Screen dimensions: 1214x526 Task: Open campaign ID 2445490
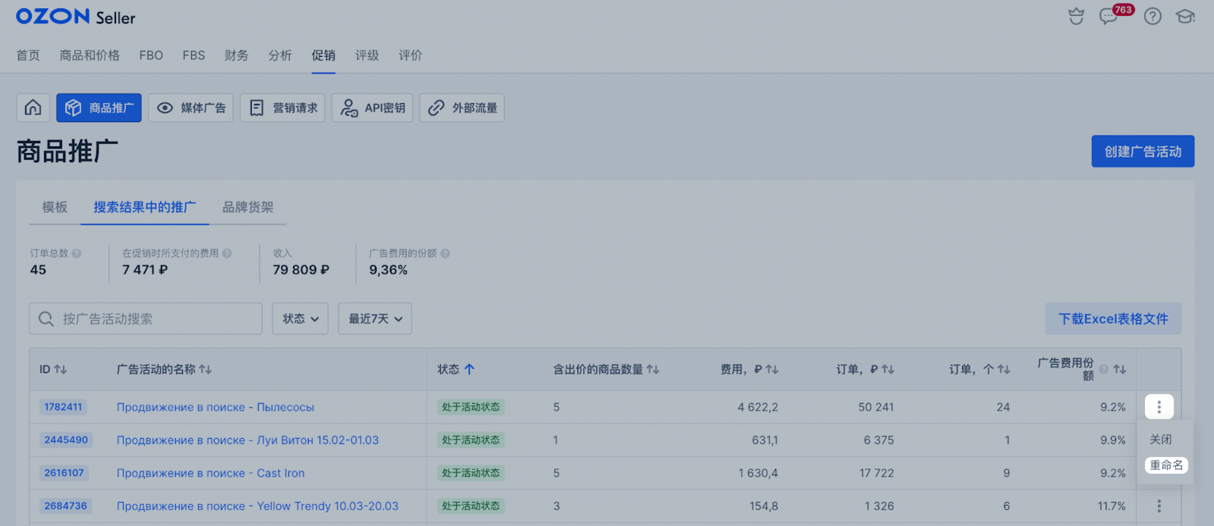coord(66,440)
